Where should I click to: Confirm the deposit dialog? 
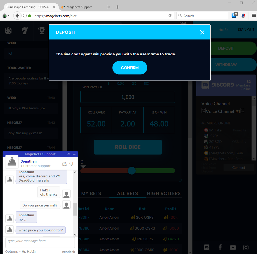pyautogui.click(x=130, y=68)
